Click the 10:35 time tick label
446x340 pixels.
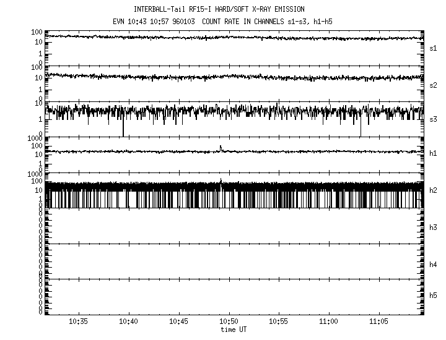click(x=79, y=322)
